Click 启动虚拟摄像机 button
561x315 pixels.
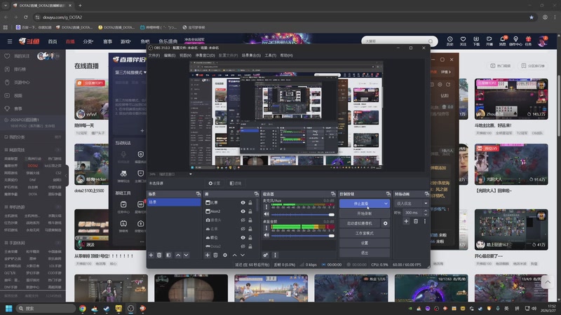(x=360, y=223)
